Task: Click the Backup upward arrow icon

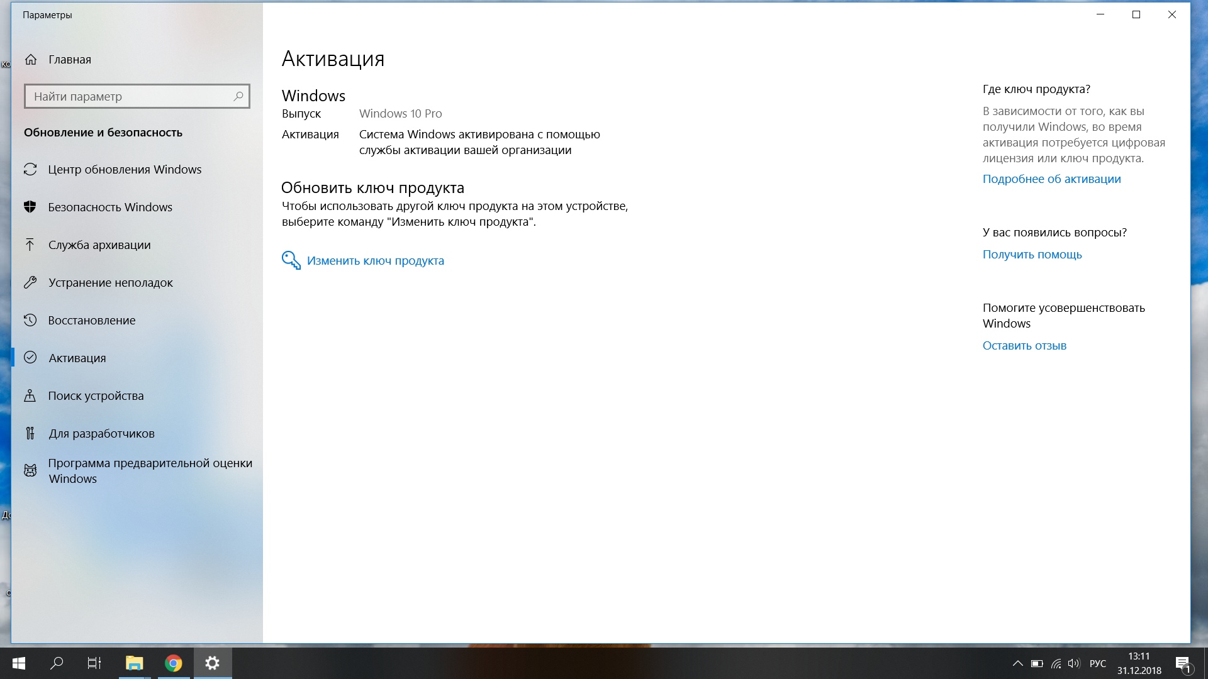Action: pos(30,245)
